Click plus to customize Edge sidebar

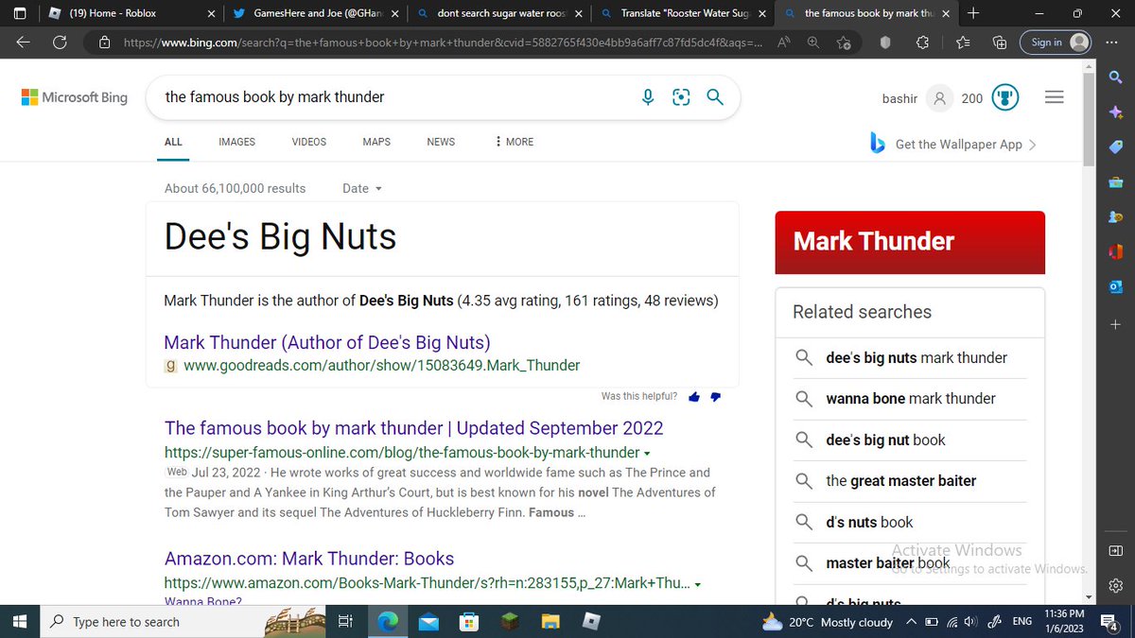tap(1115, 324)
